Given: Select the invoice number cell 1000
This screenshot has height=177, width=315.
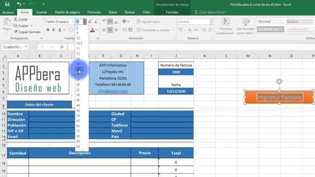Looking at the screenshot, I should pyautogui.click(x=176, y=72).
